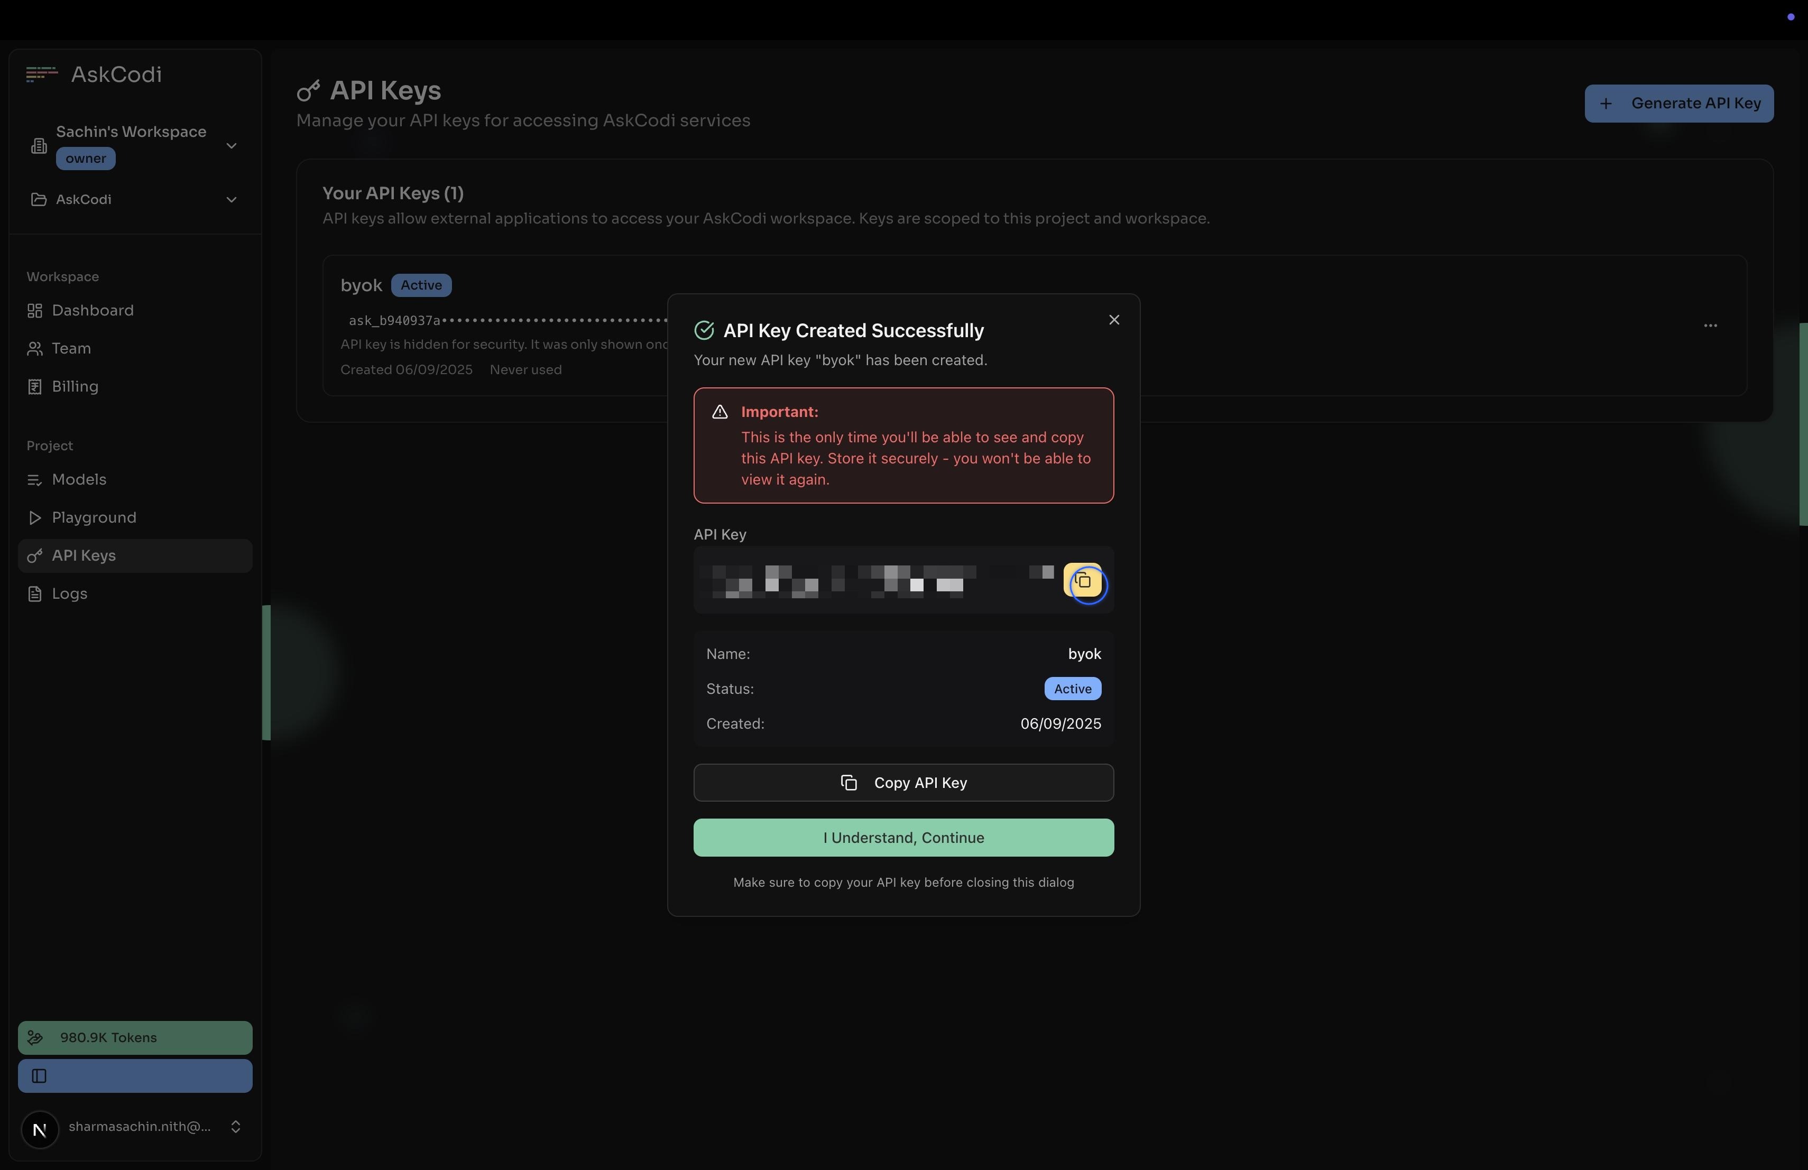Click the byok name value in dialog
The height and width of the screenshot is (1170, 1808).
tap(1084, 654)
